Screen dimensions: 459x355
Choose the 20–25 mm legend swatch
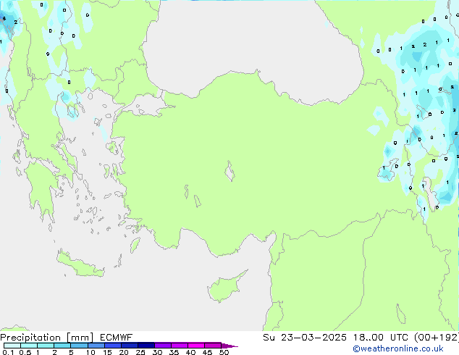coord(129,346)
